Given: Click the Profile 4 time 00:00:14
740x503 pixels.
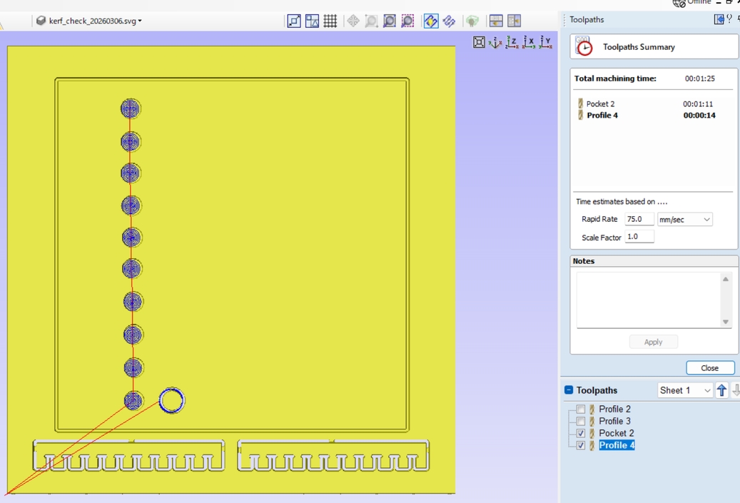Looking at the screenshot, I should pyautogui.click(x=699, y=115).
